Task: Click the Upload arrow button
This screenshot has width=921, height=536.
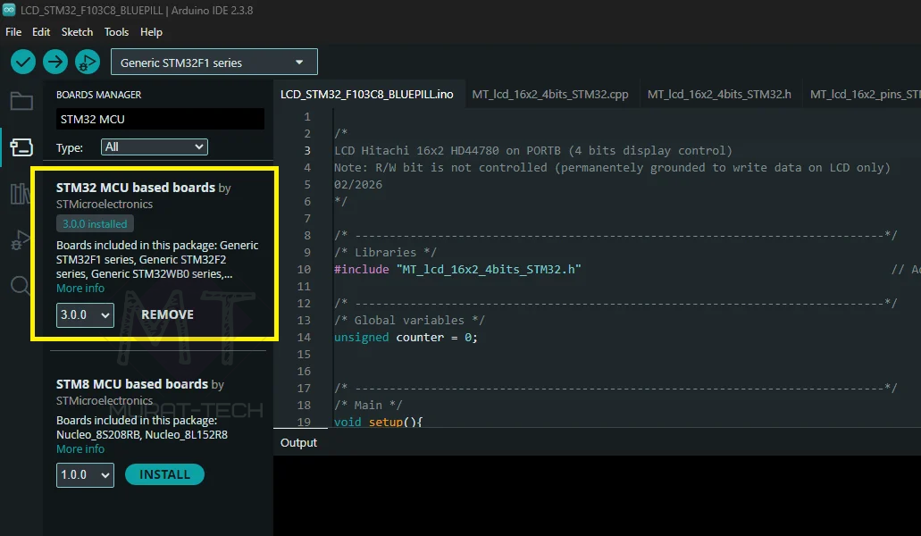Action: [55, 62]
